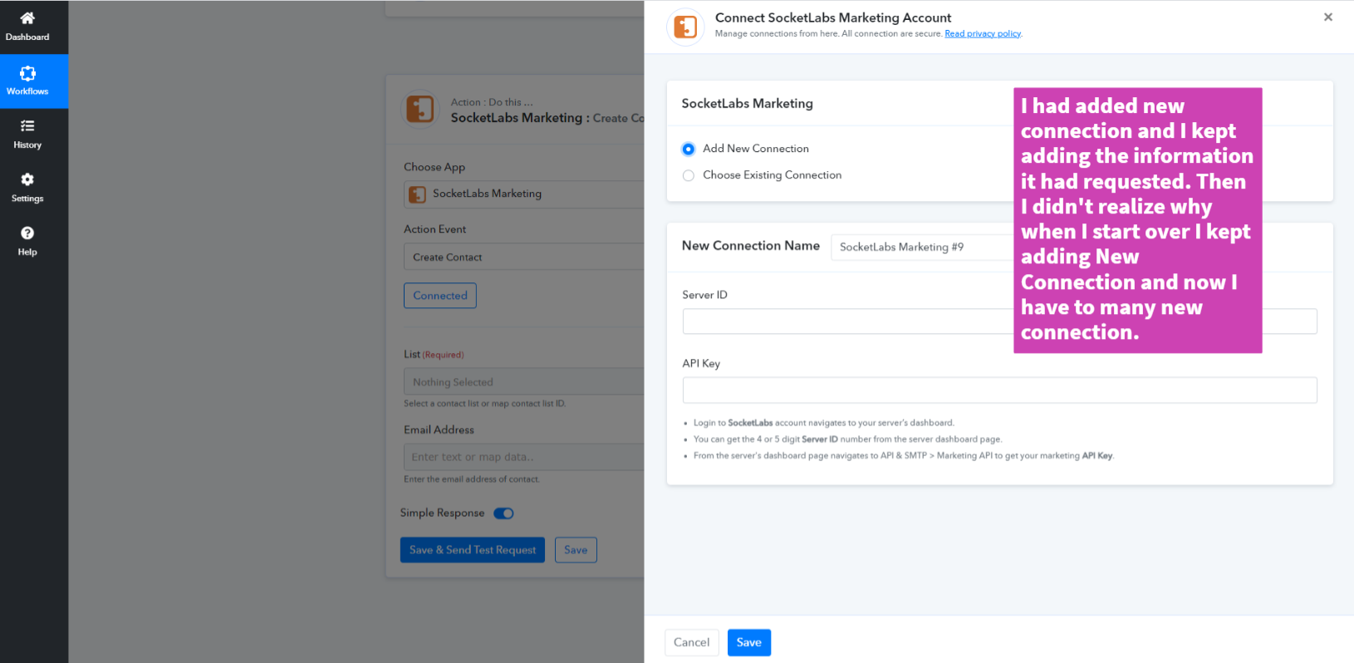Click the Save & Send Test Request button
Image resolution: width=1354 pixels, height=663 pixels.
coord(473,550)
